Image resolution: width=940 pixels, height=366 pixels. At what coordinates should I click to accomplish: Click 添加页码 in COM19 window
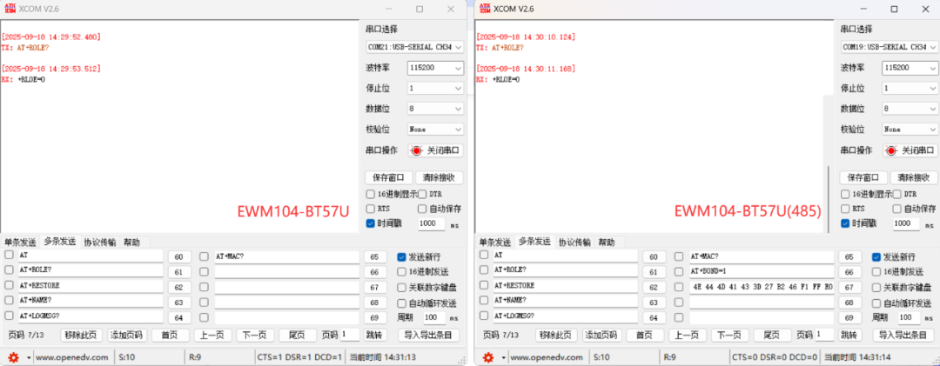point(602,336)
